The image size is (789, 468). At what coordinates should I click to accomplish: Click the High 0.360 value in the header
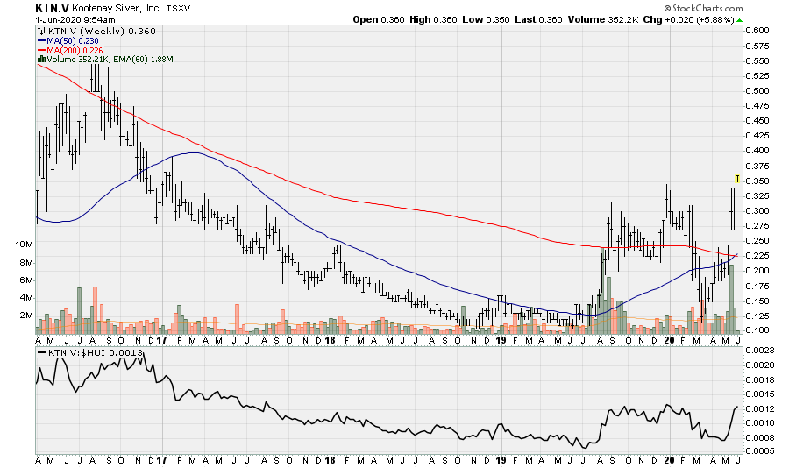[433, 19]
